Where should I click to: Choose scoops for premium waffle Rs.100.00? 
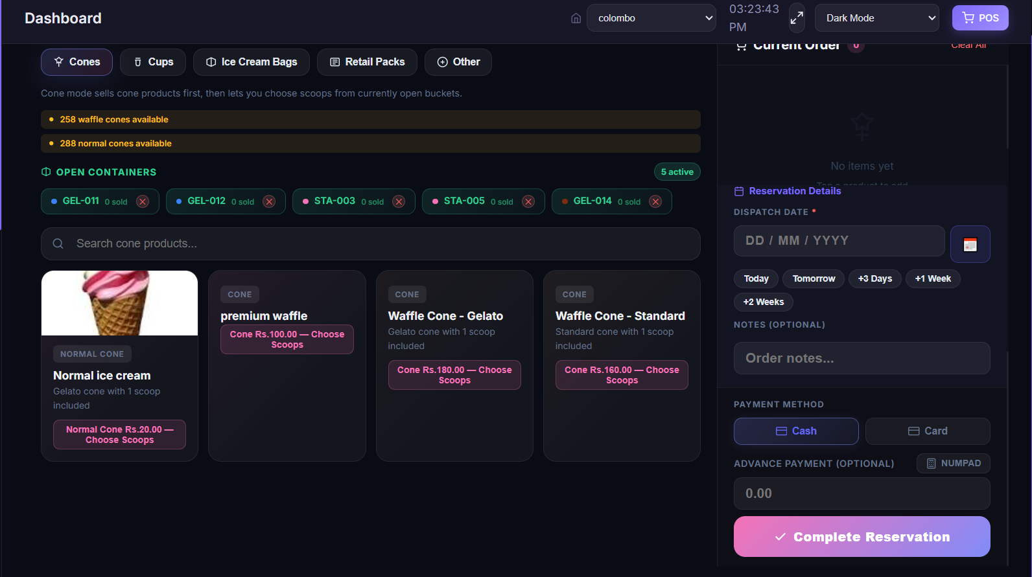coord(287,339)
